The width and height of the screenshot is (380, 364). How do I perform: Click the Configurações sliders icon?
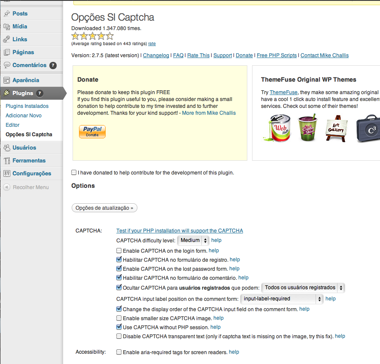click(7, 173)
